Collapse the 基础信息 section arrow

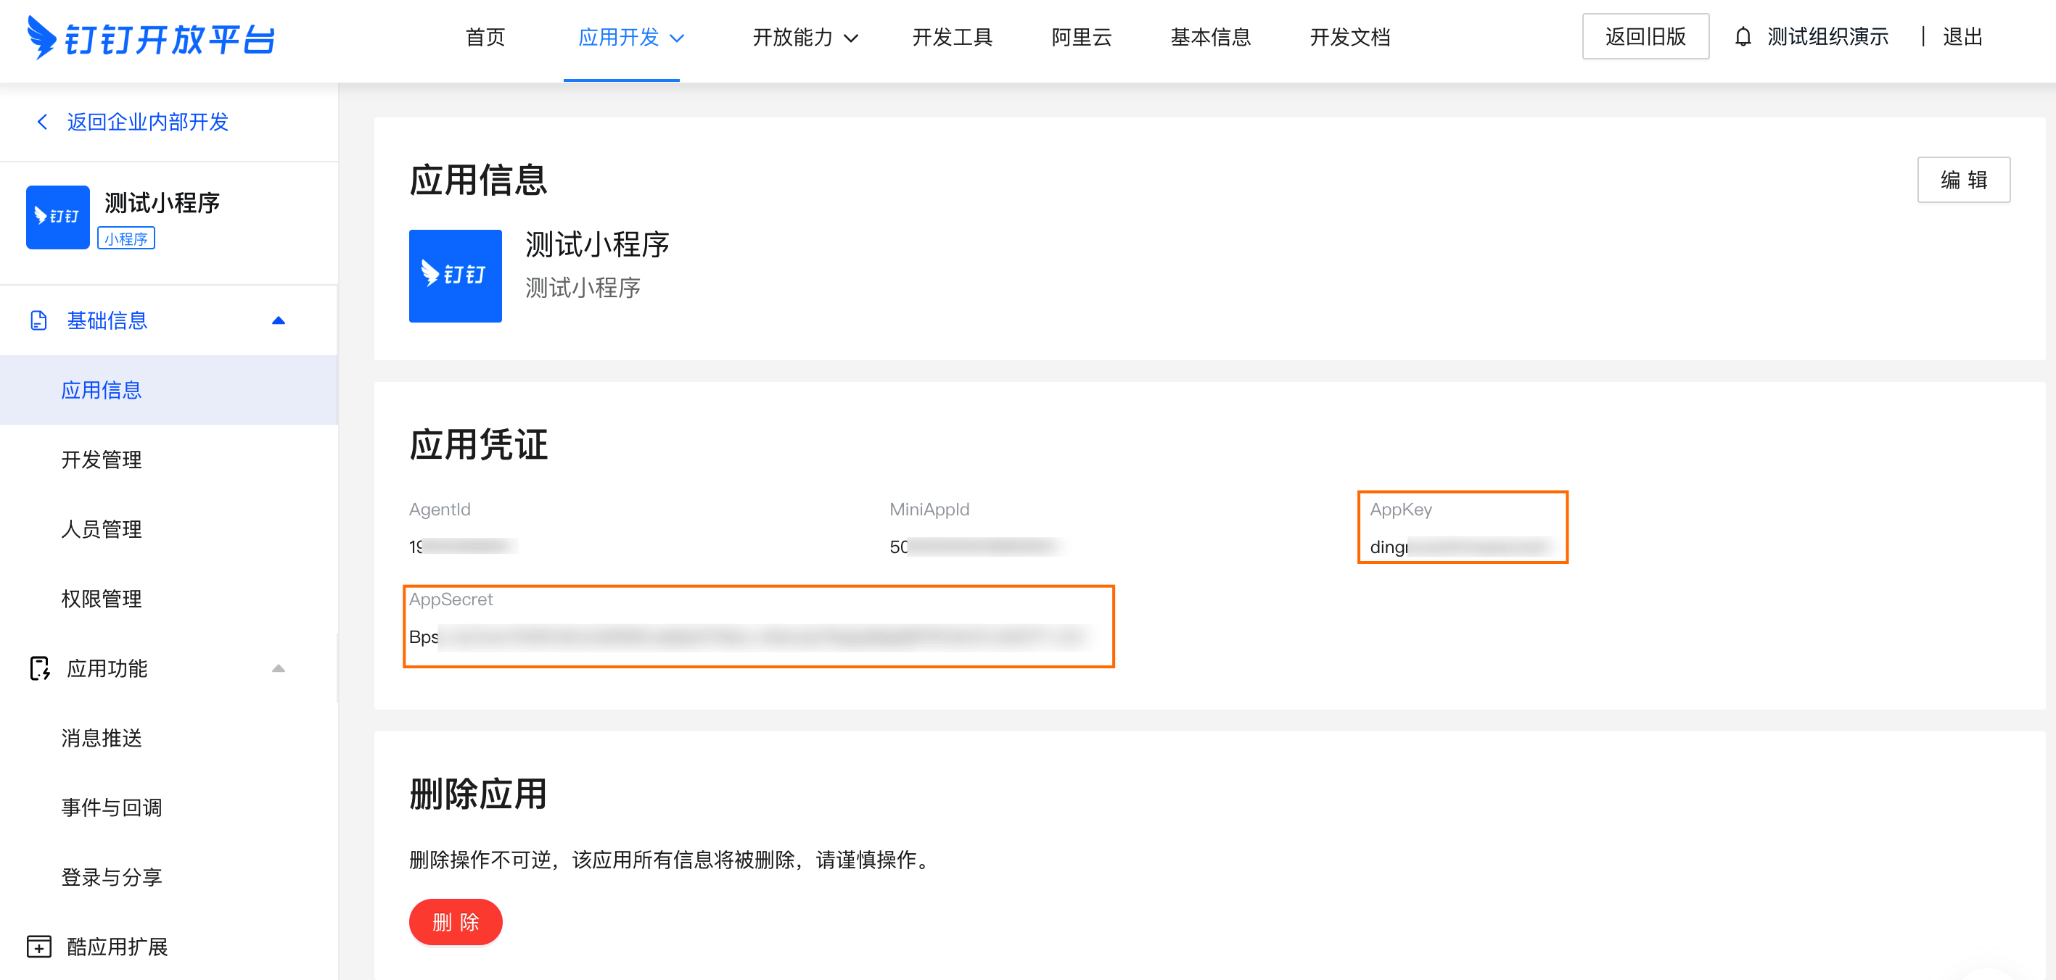[278, 320]
